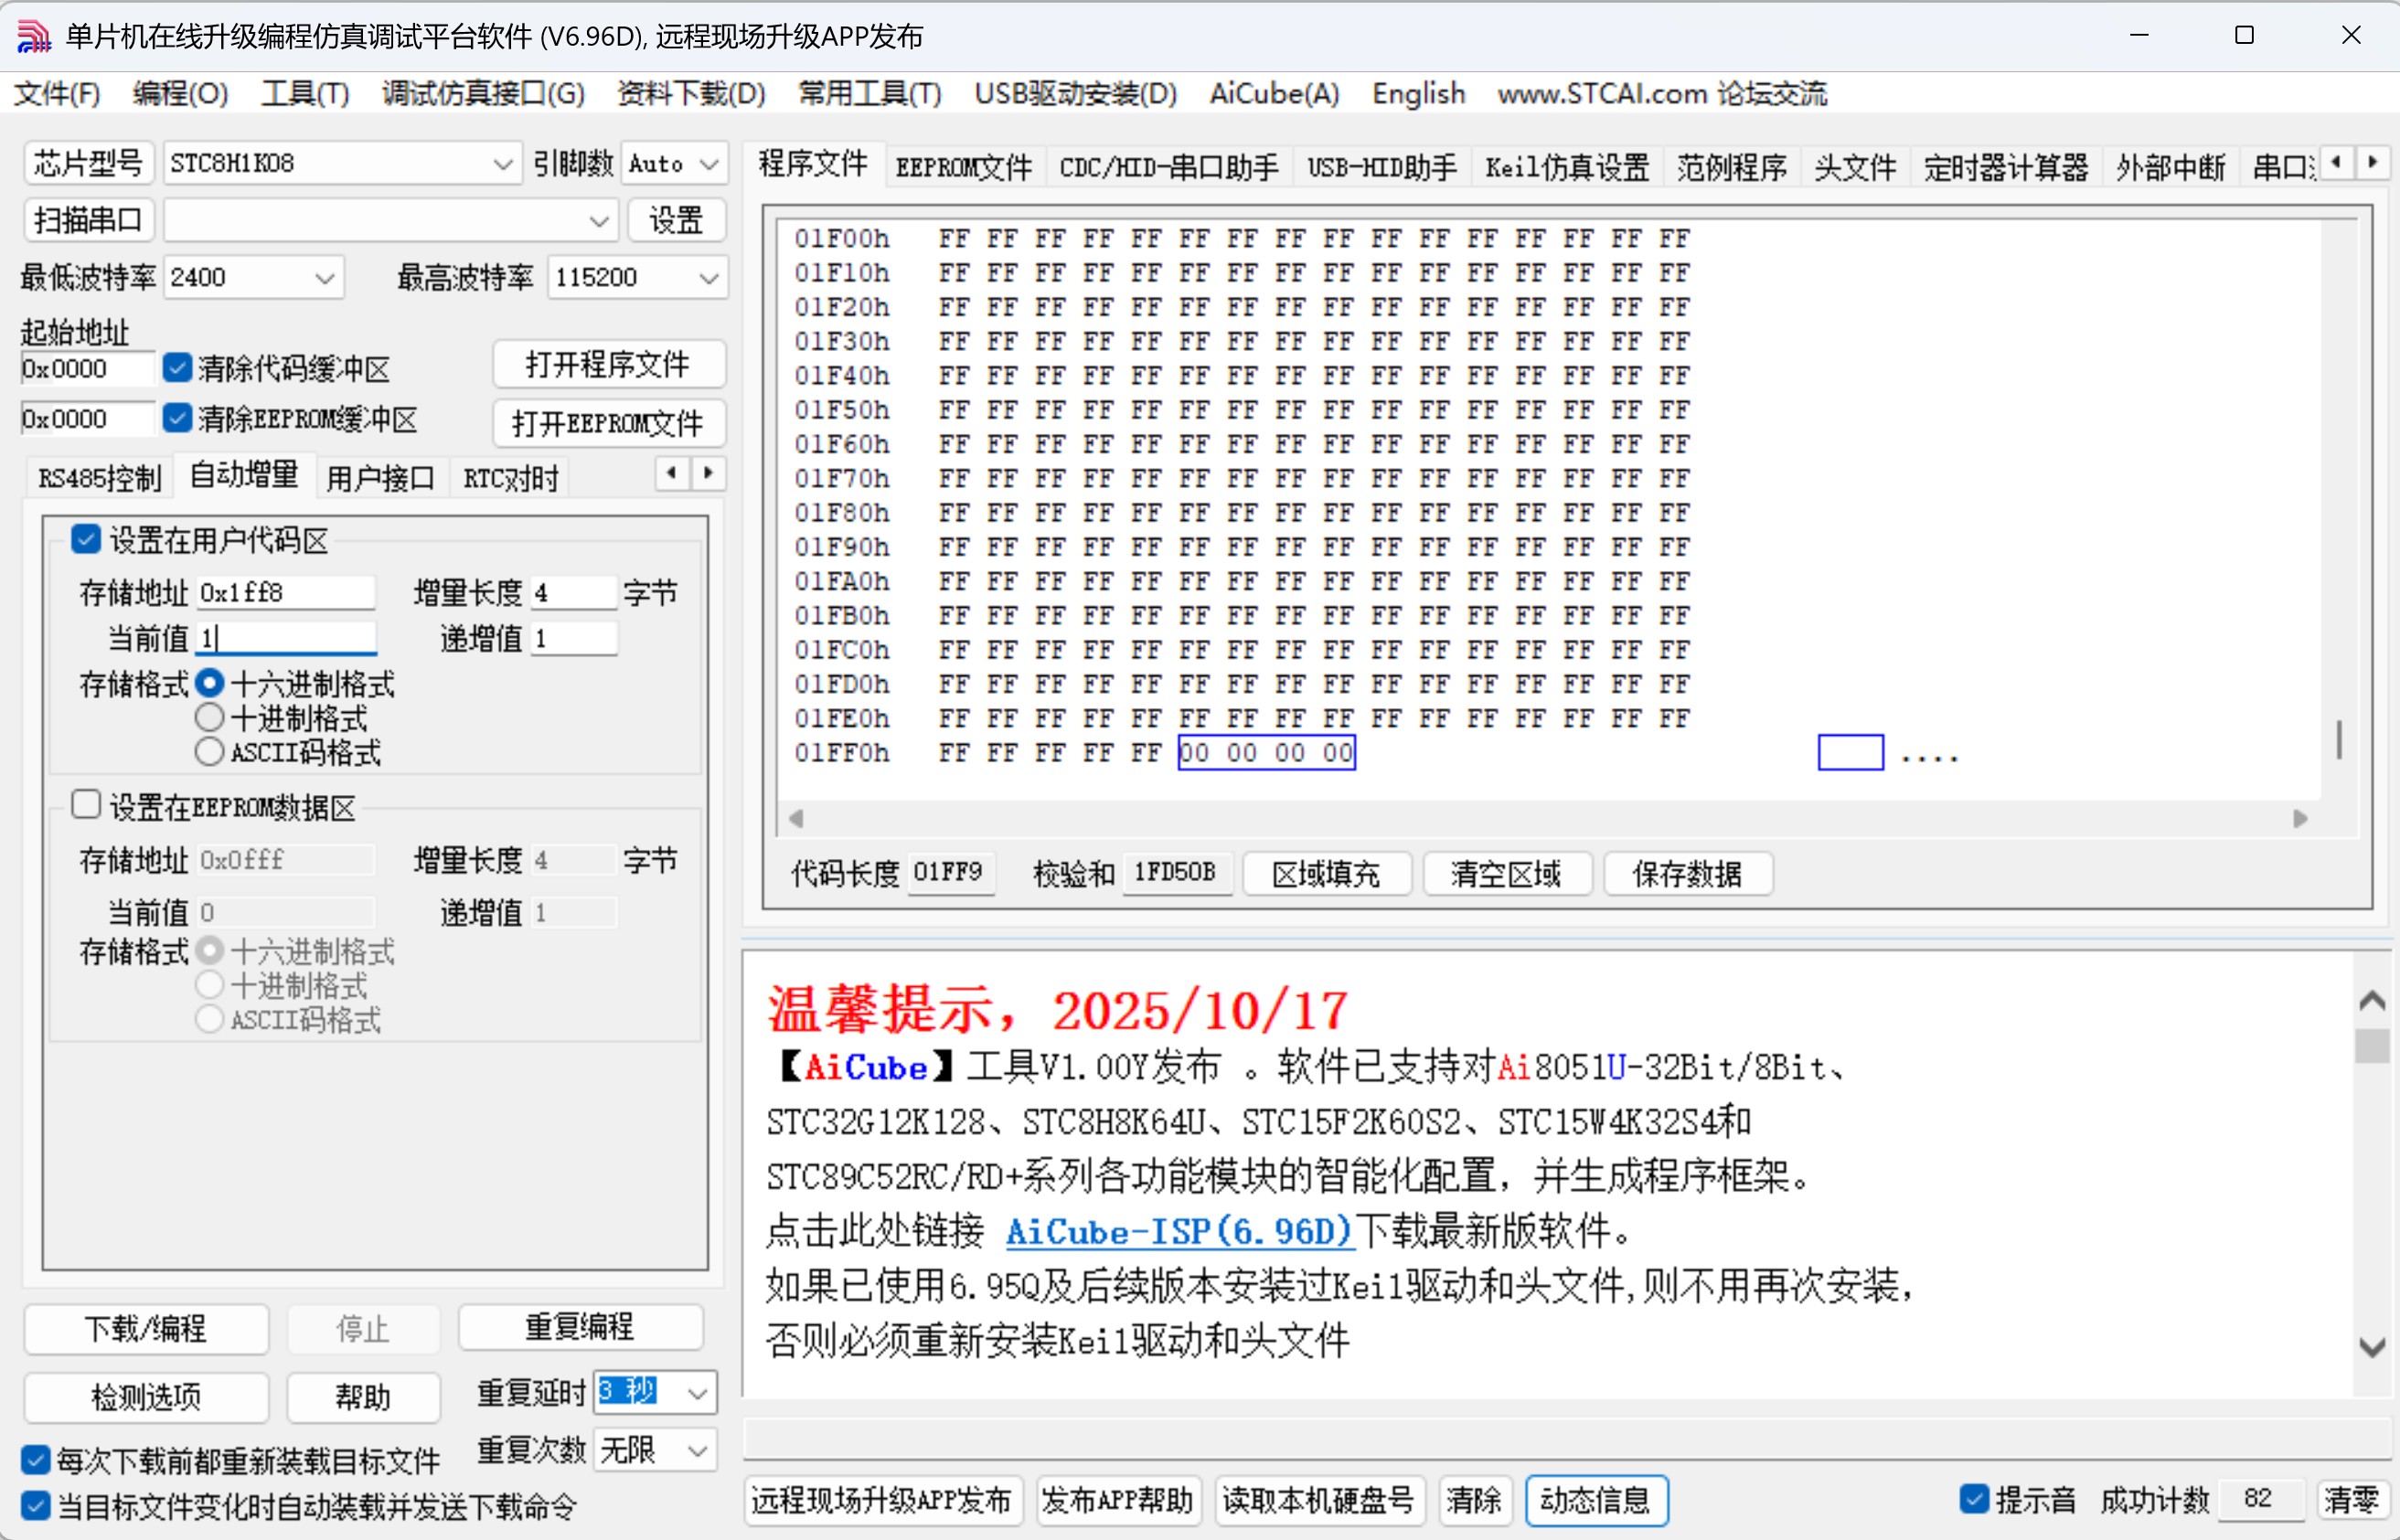Click the left scroll arrow of the top tab bar

pos(2335,162)
